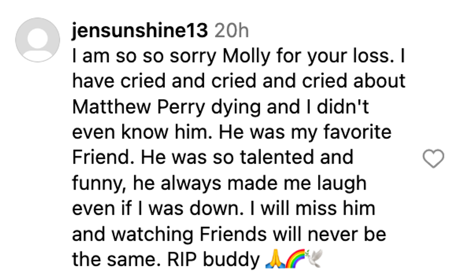455x276 pixels.
Task: Click the praying hands emoji
Action: click(x=274, y=259)
